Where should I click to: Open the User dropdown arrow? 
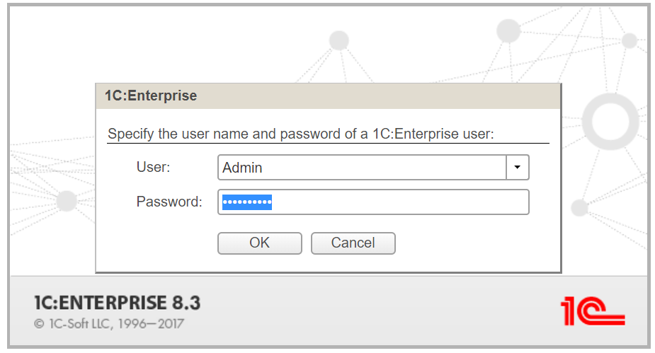[x=517, y=168]
